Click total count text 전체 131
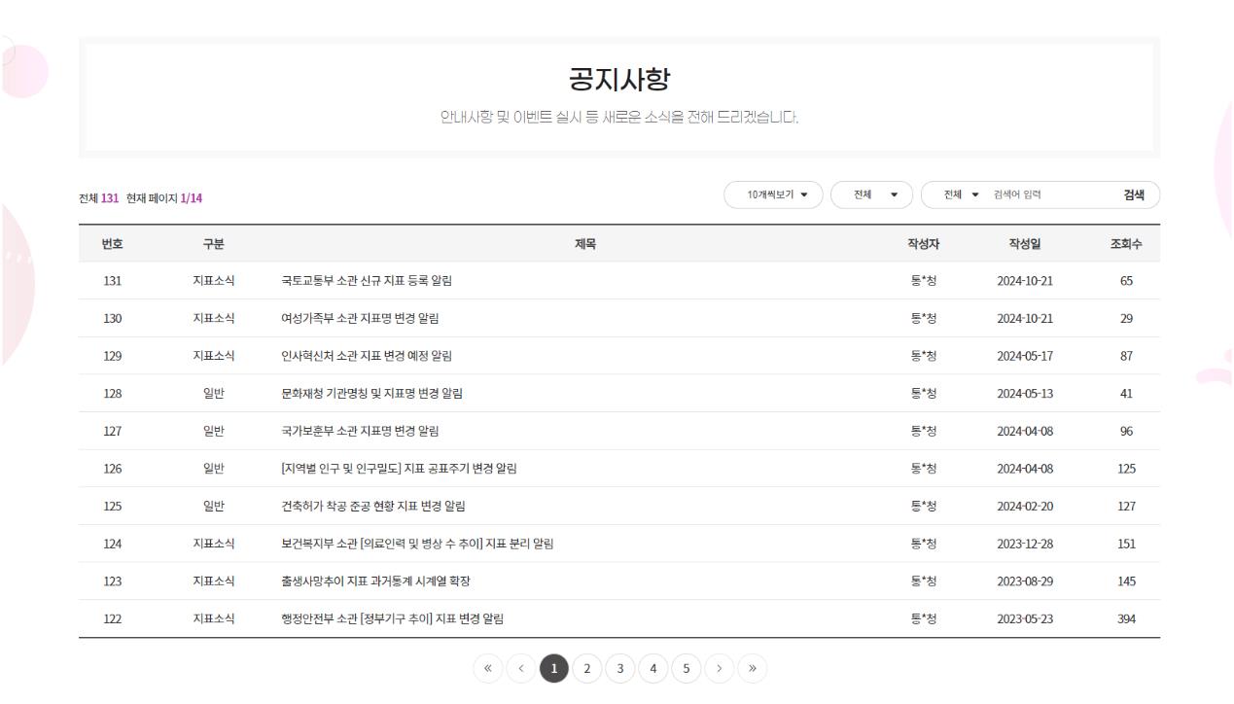The image size is (1234, 704). 98,198
